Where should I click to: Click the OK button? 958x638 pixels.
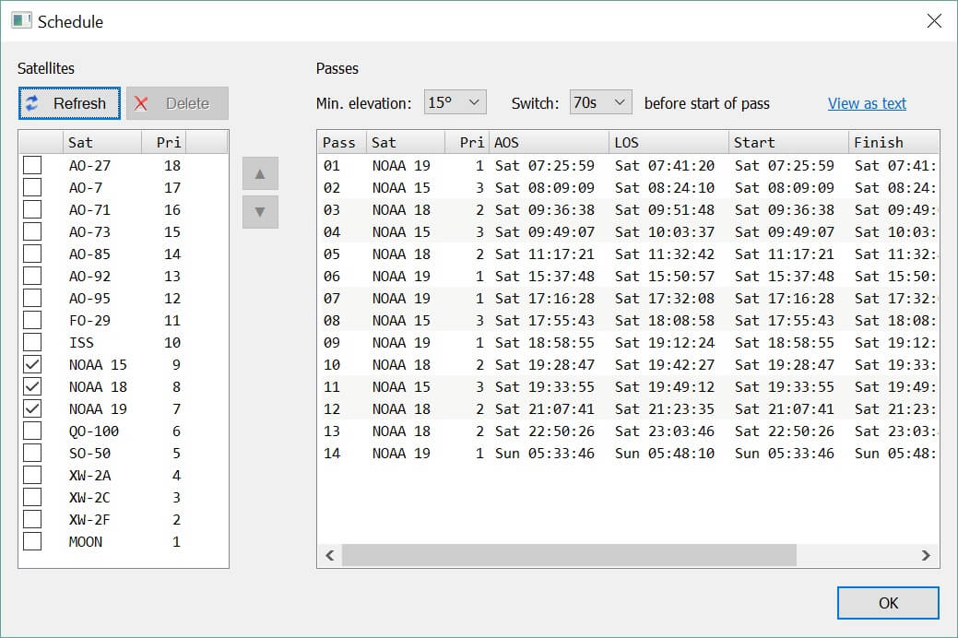click(x=888, y=602)
